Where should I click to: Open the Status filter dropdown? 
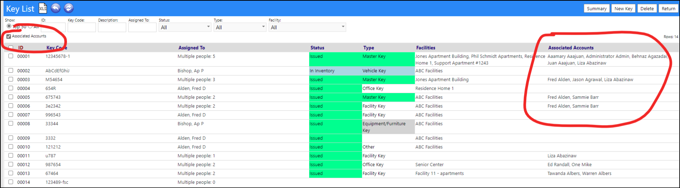pyautogui.click(x=185, y=27)
